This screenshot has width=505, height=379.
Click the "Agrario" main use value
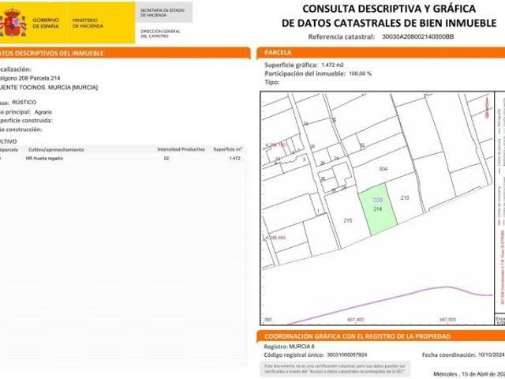(x=43, y=112)
